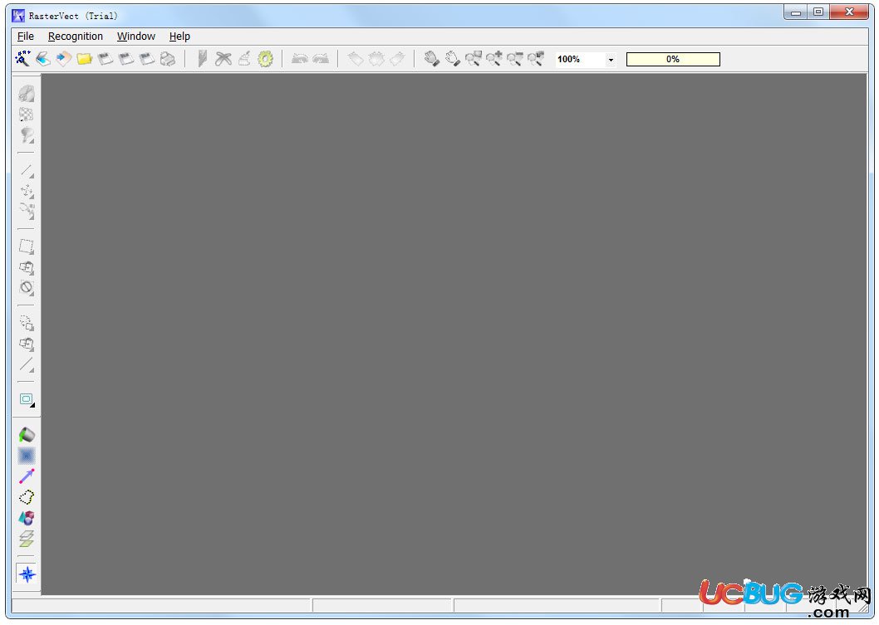Click the blue compass star icon
879x625 pixels.
point(27,574)
